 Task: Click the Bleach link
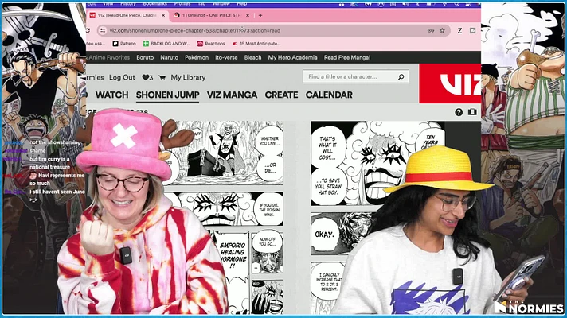click(252, 57)
